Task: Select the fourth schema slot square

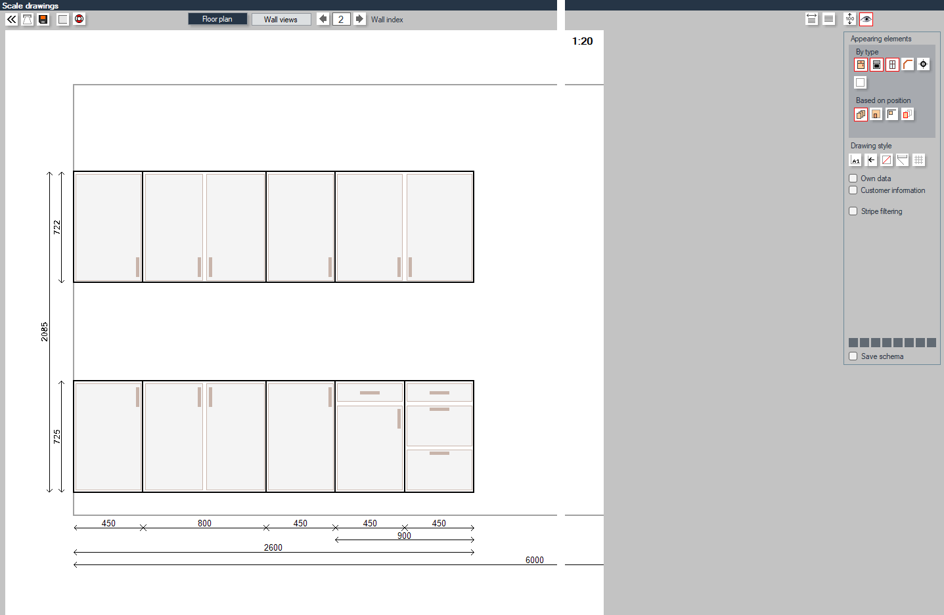Action: pos(887,343)
